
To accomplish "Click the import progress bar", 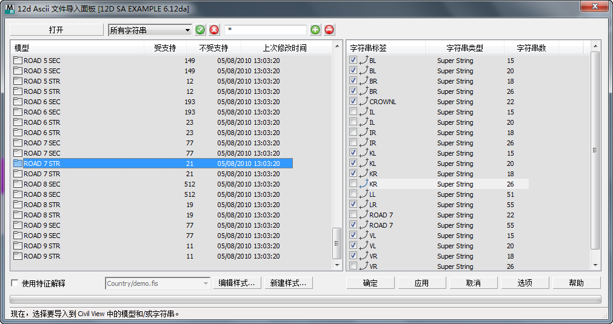I will point(306,299).
